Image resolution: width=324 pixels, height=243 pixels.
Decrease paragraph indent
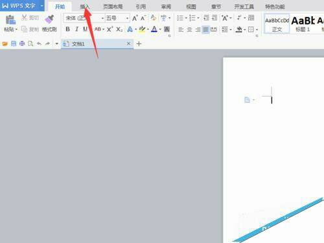(x=206, y=17)
